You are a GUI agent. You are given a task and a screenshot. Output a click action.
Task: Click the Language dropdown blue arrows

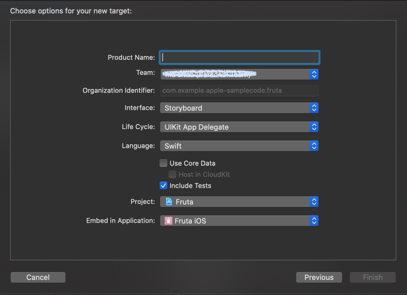tap(314, 146)
